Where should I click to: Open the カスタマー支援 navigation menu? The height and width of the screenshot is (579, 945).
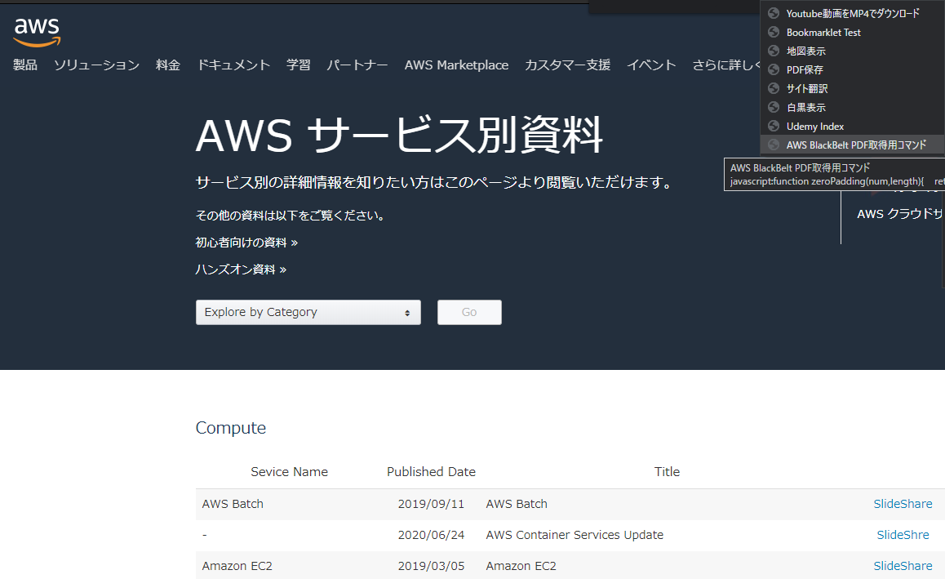pos(568,65)
